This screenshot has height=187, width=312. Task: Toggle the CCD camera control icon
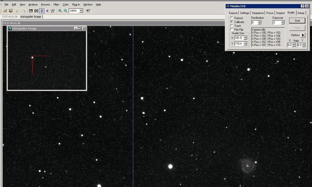(x=42, y=11)
